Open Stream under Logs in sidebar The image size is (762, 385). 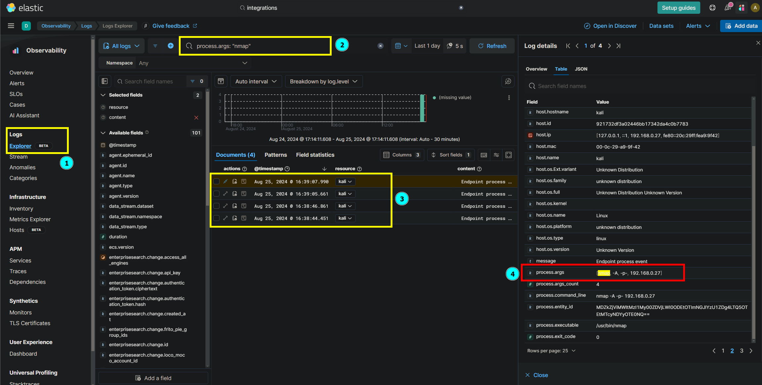coord(19,157)
